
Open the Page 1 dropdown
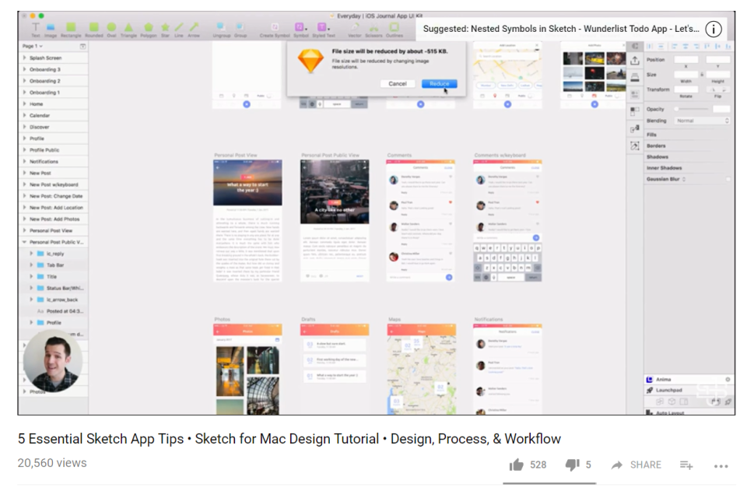coord(33,46)
